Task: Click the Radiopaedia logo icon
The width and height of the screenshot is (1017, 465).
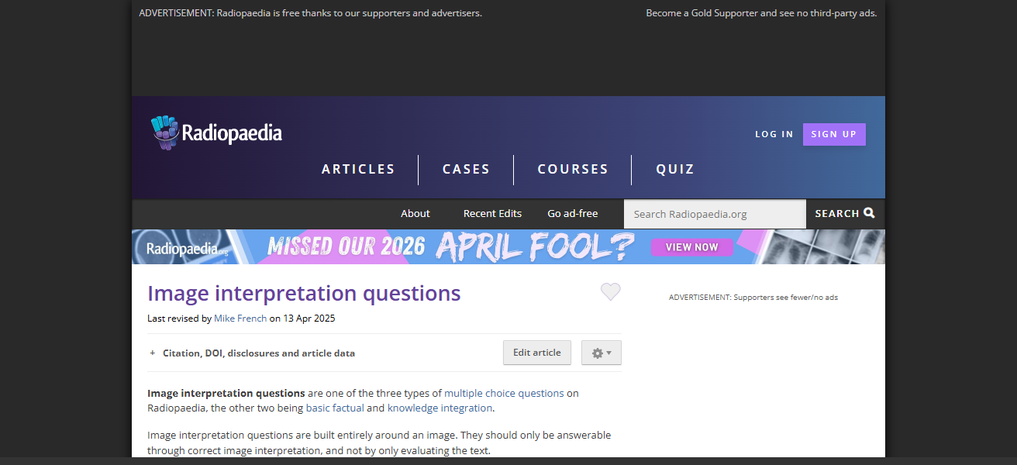Action: (x=164, y=133)
